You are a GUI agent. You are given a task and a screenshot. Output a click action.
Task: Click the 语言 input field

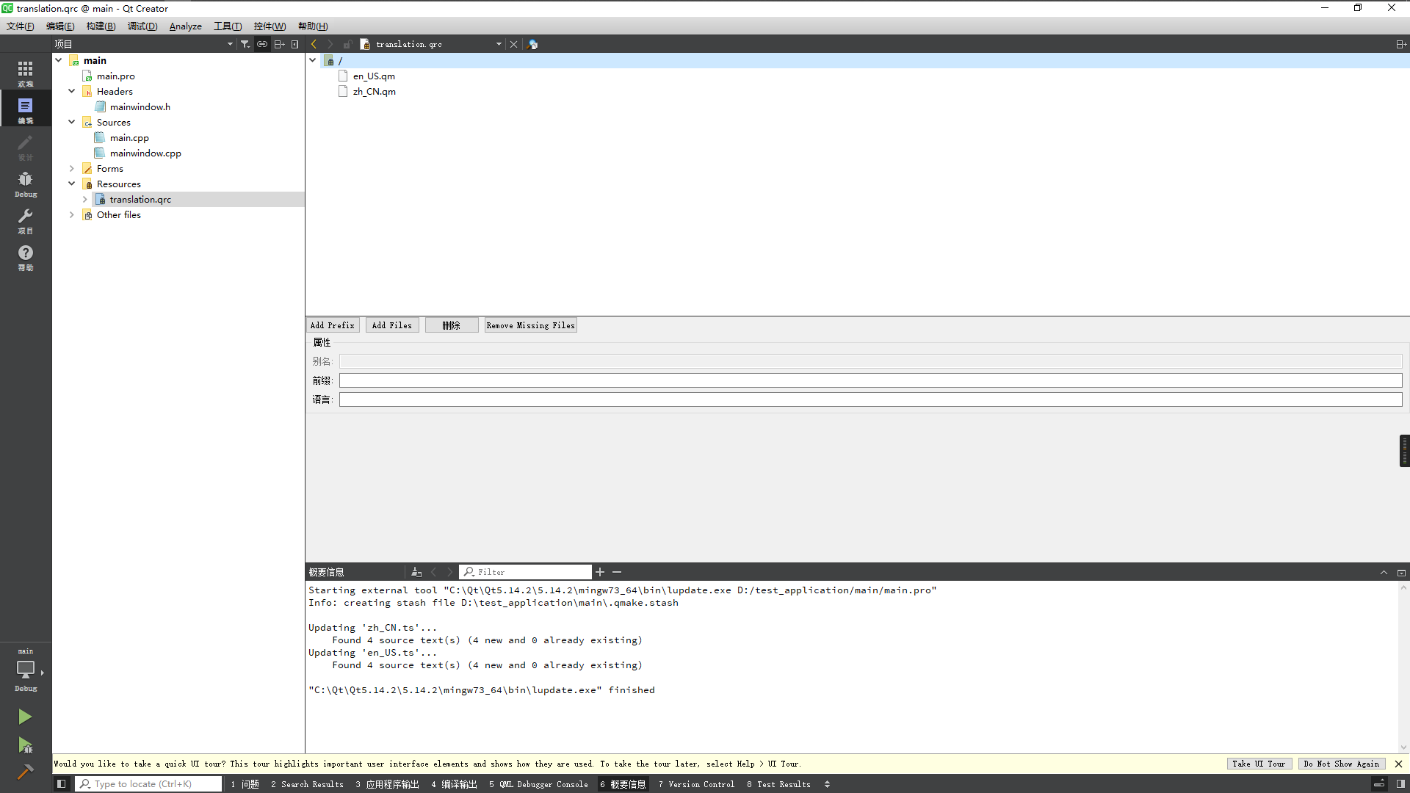[870, 399]
